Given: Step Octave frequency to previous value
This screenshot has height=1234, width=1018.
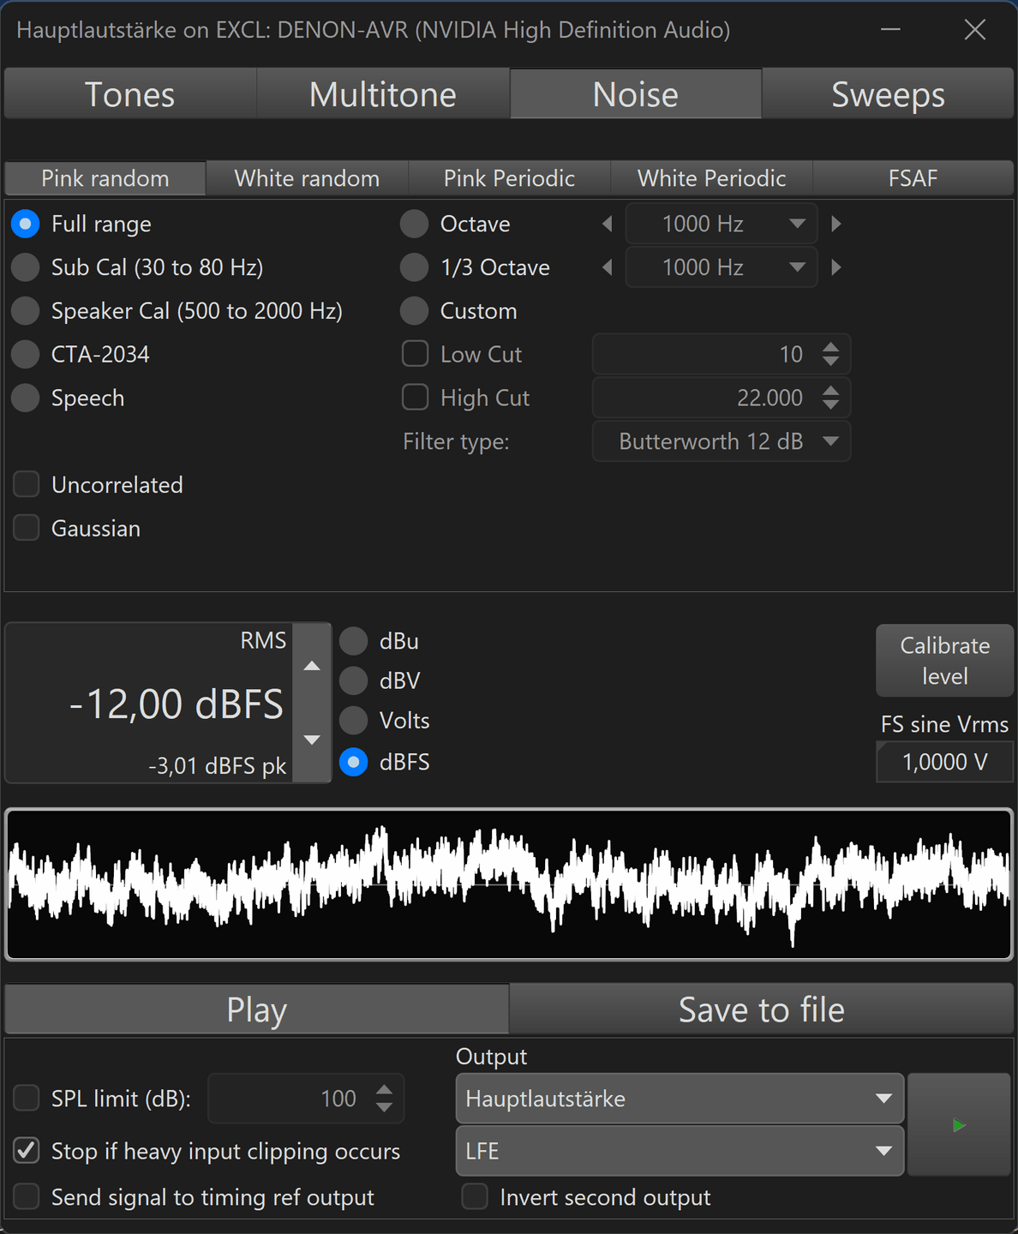Looking at the screenshot, I should click(608, 224).
